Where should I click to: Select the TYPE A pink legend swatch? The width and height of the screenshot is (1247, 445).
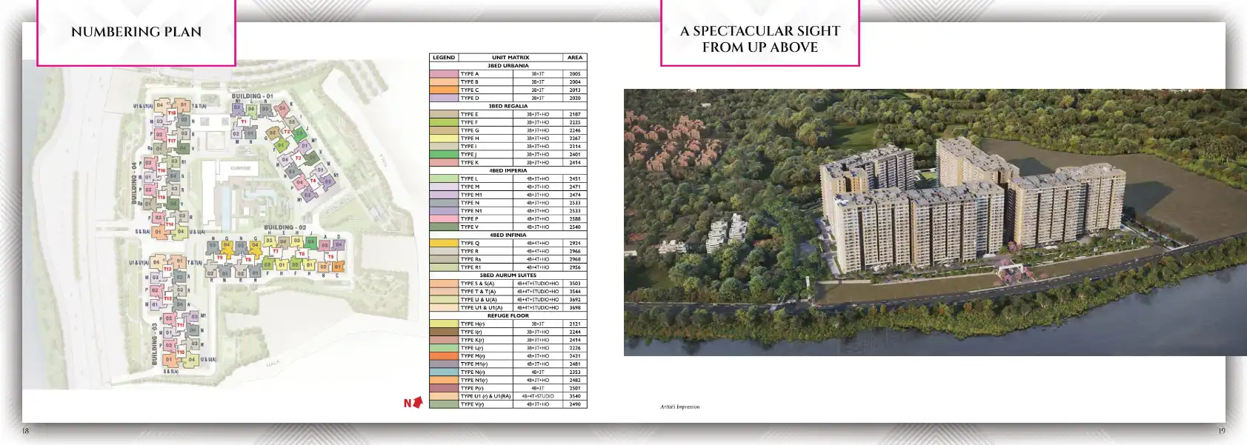click(x=444, y=74)
